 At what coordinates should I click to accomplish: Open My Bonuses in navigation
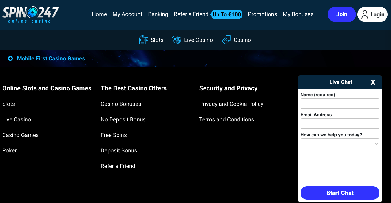(298, 14)
